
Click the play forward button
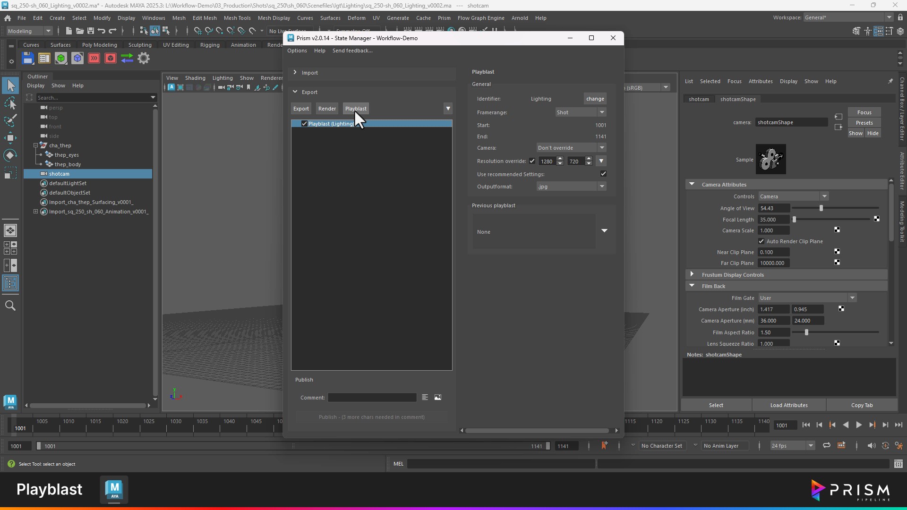859,425
